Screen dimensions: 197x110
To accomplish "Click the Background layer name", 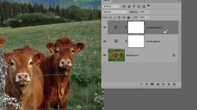I will (x=132, y=55).
